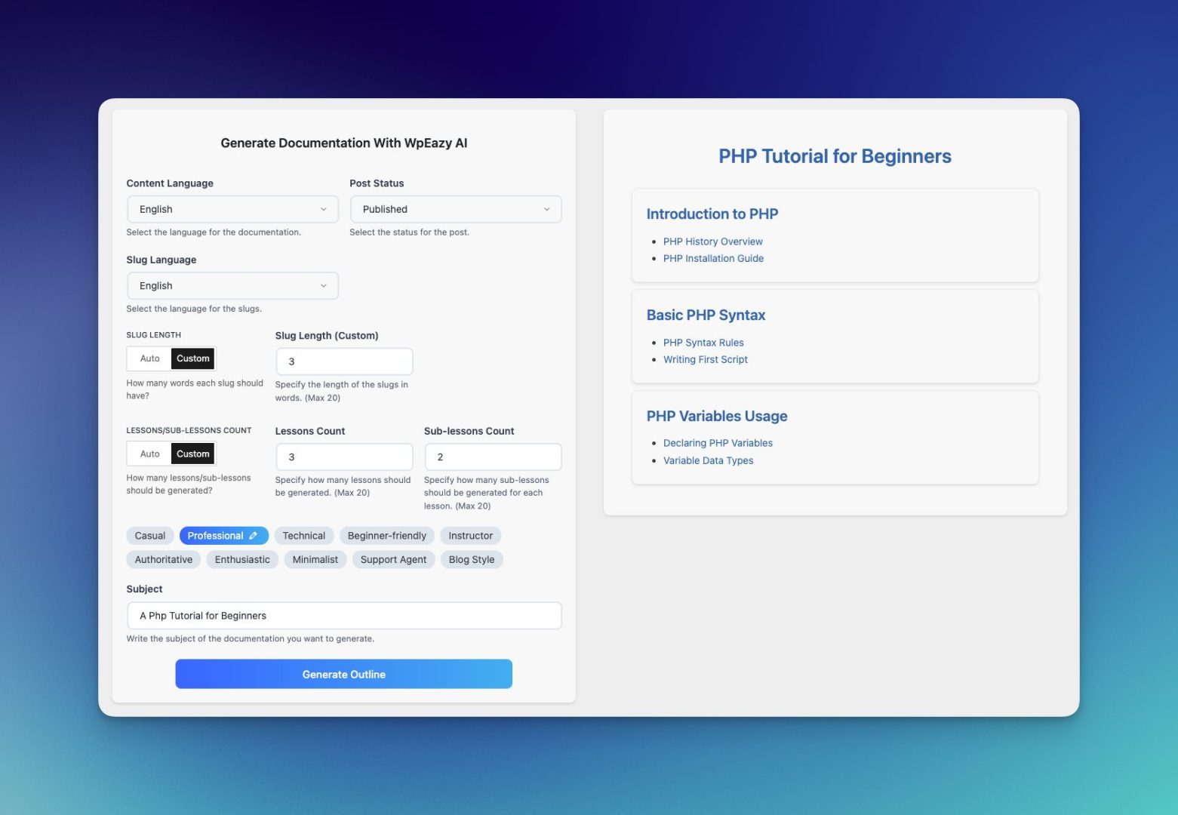Select Custom for Slug Length
This screenshot has width=1178, height=815.
(193, 358)
